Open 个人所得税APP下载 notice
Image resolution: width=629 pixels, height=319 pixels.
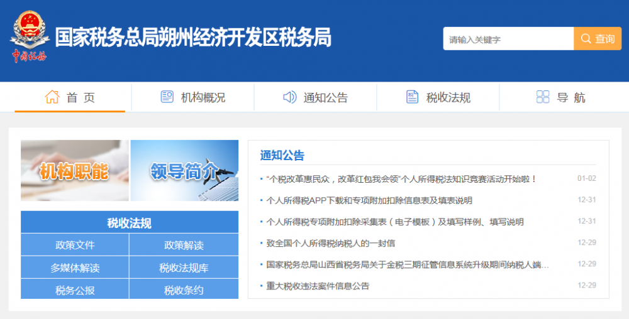369,200
